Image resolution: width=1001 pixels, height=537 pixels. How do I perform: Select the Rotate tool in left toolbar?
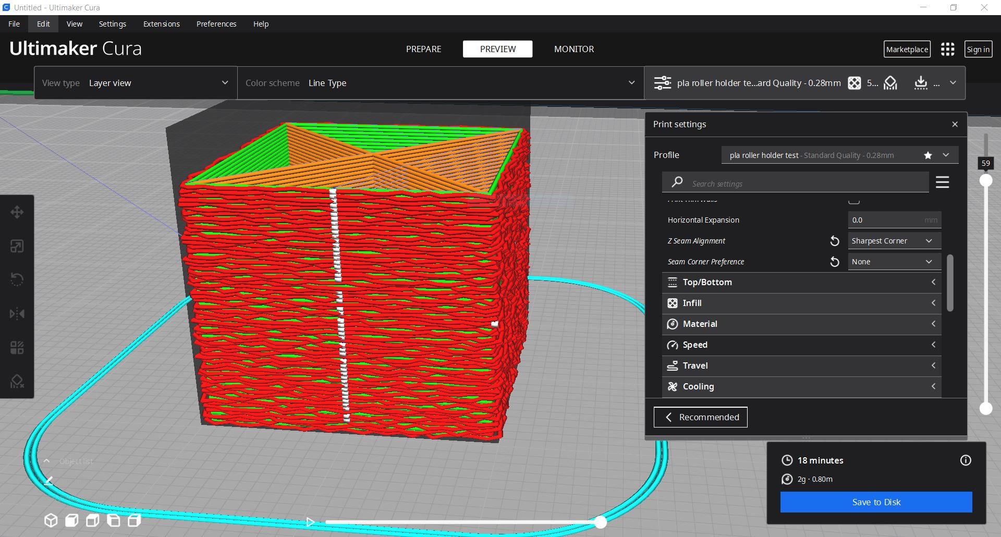pos(17,280)
